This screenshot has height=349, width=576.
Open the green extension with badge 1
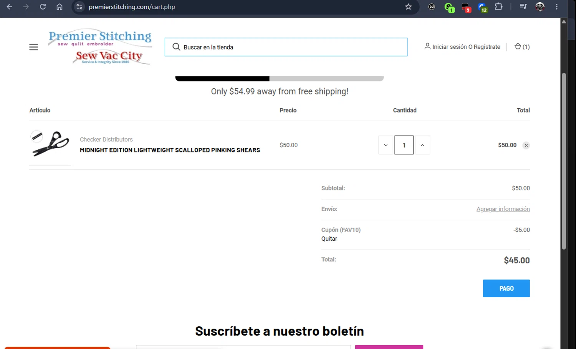449,7
